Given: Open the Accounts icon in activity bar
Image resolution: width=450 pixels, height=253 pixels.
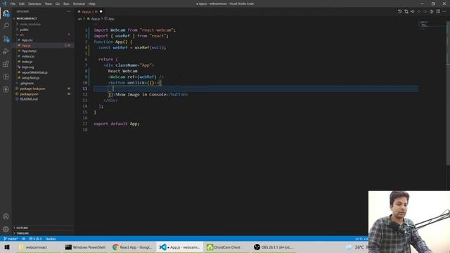Looking at the screenshot, I should [x=6, y=216].
